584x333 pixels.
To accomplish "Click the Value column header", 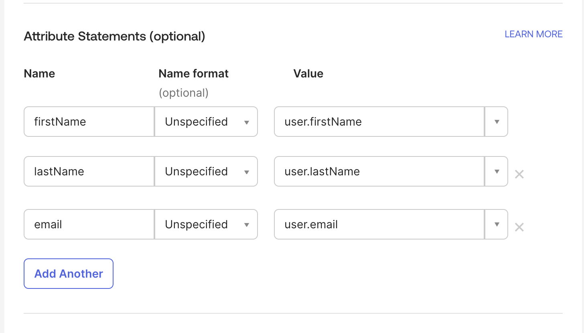I will tap(308, 73).
